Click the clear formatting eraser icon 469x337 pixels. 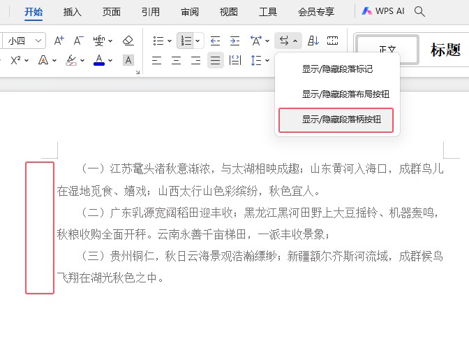pos(128,41)
